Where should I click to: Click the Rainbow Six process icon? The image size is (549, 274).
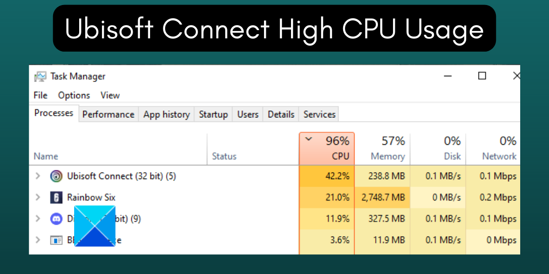tap(56, 198)
